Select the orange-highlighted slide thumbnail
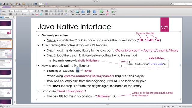The image size is (192, 108). (6, 44)
